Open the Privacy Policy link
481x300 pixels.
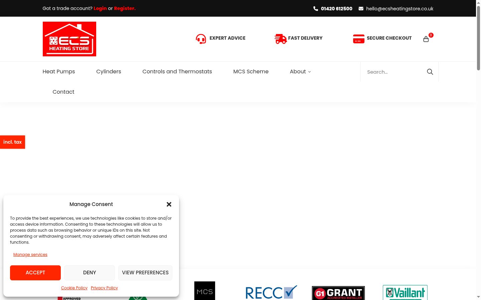click(x=104, y=288)
